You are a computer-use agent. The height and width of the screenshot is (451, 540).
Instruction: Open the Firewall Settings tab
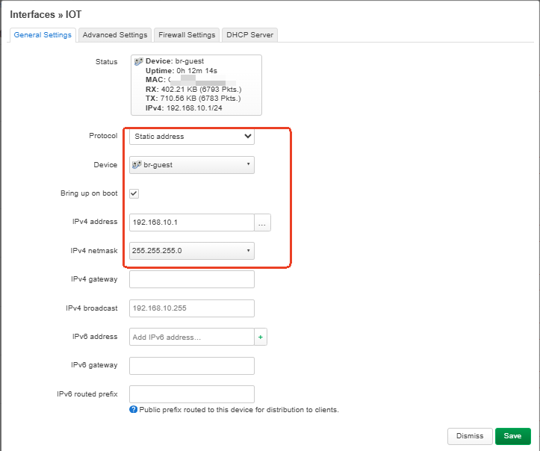[187, 35]
